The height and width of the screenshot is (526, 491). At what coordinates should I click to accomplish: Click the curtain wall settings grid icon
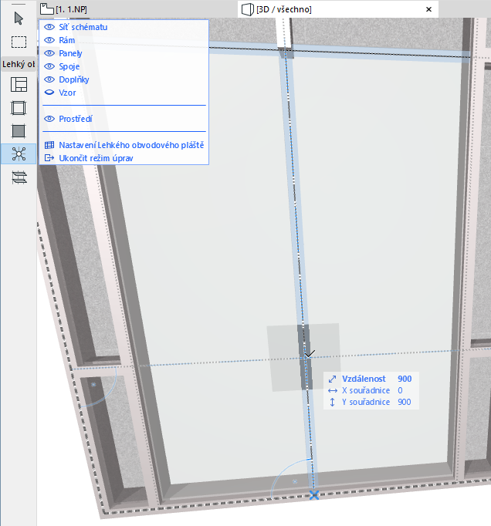coord(49,145)
